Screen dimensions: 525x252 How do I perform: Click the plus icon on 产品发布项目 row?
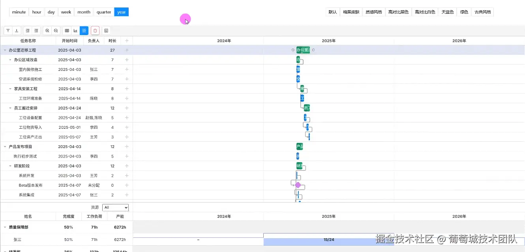127,146
